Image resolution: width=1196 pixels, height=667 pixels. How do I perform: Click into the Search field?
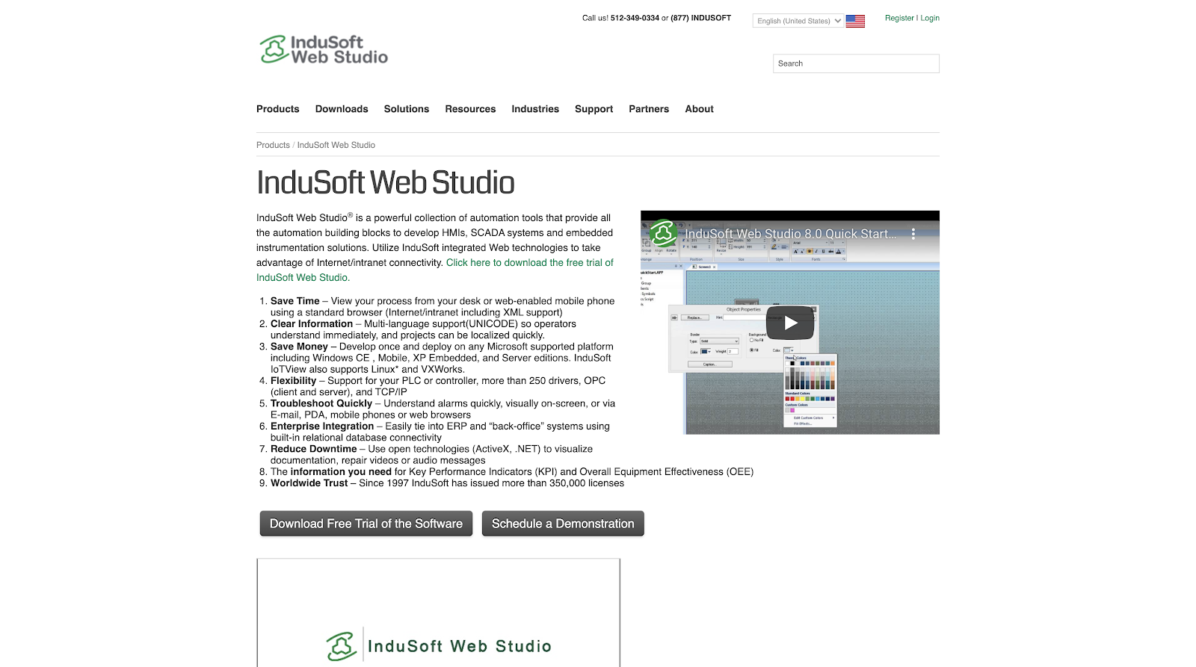tap(856, 63)
